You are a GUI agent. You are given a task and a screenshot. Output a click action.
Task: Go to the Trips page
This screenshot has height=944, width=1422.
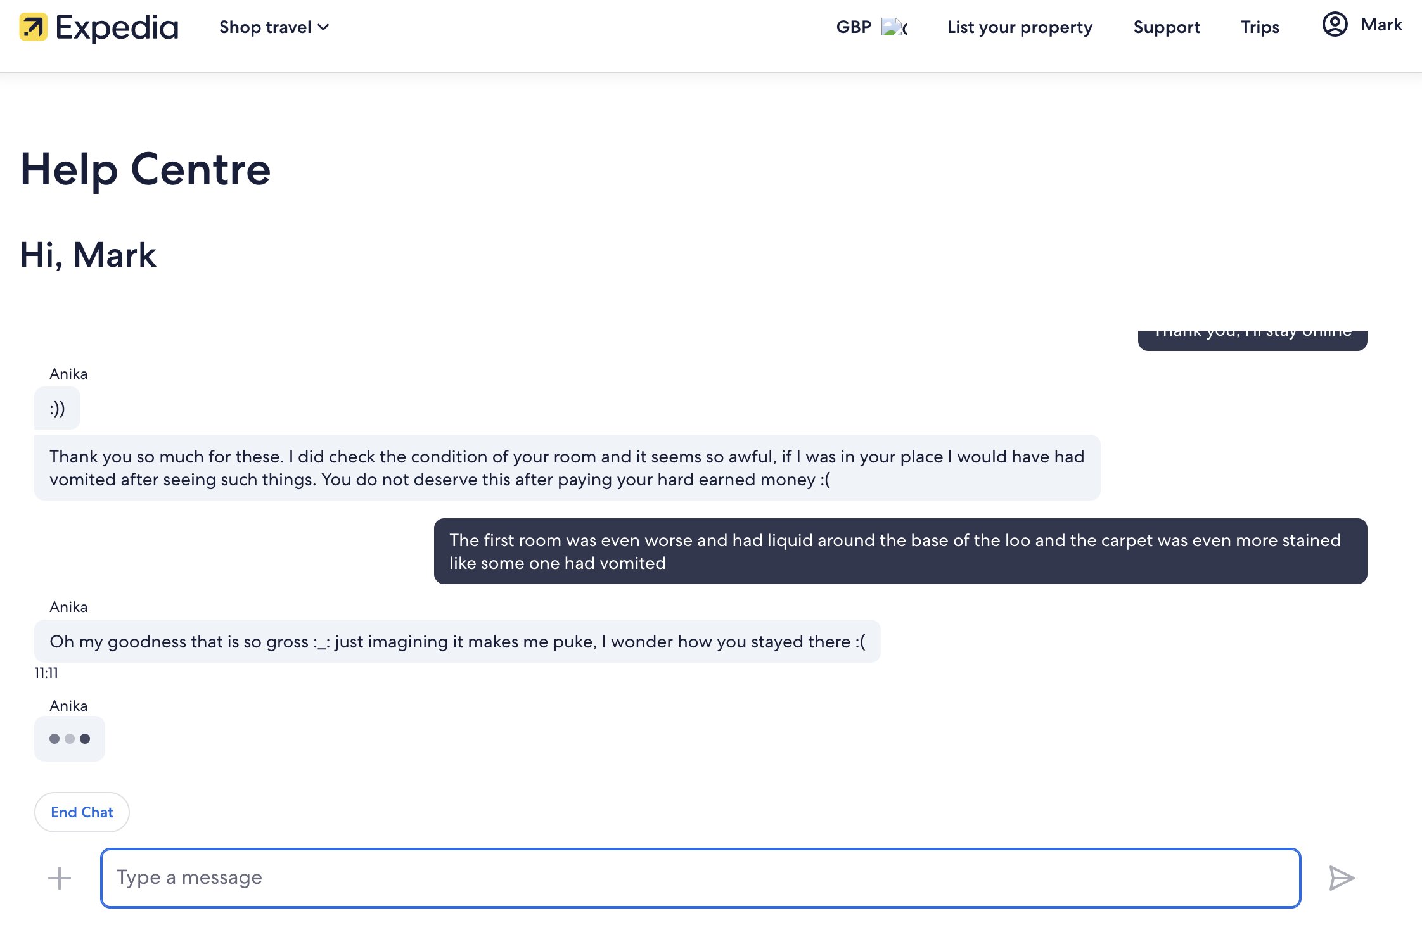[x=1260, y=27]
